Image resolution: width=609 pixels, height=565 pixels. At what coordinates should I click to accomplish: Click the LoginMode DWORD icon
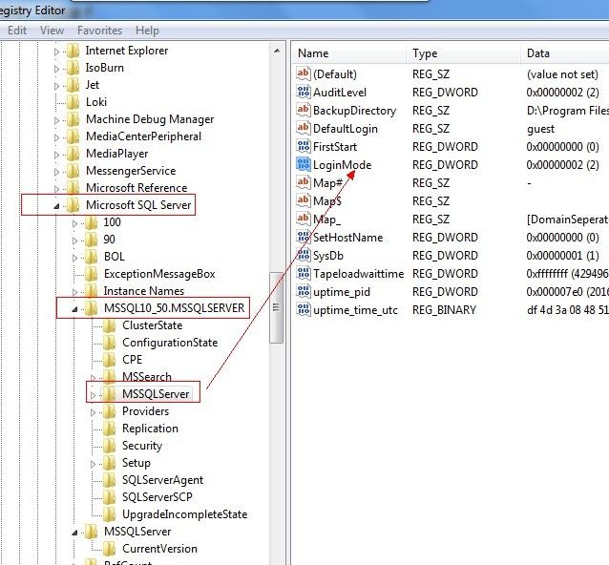[304, 164]
